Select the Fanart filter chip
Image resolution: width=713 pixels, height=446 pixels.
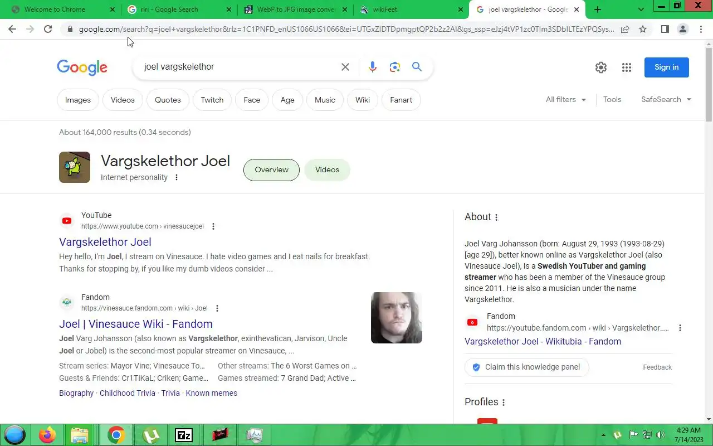(401, 100)
